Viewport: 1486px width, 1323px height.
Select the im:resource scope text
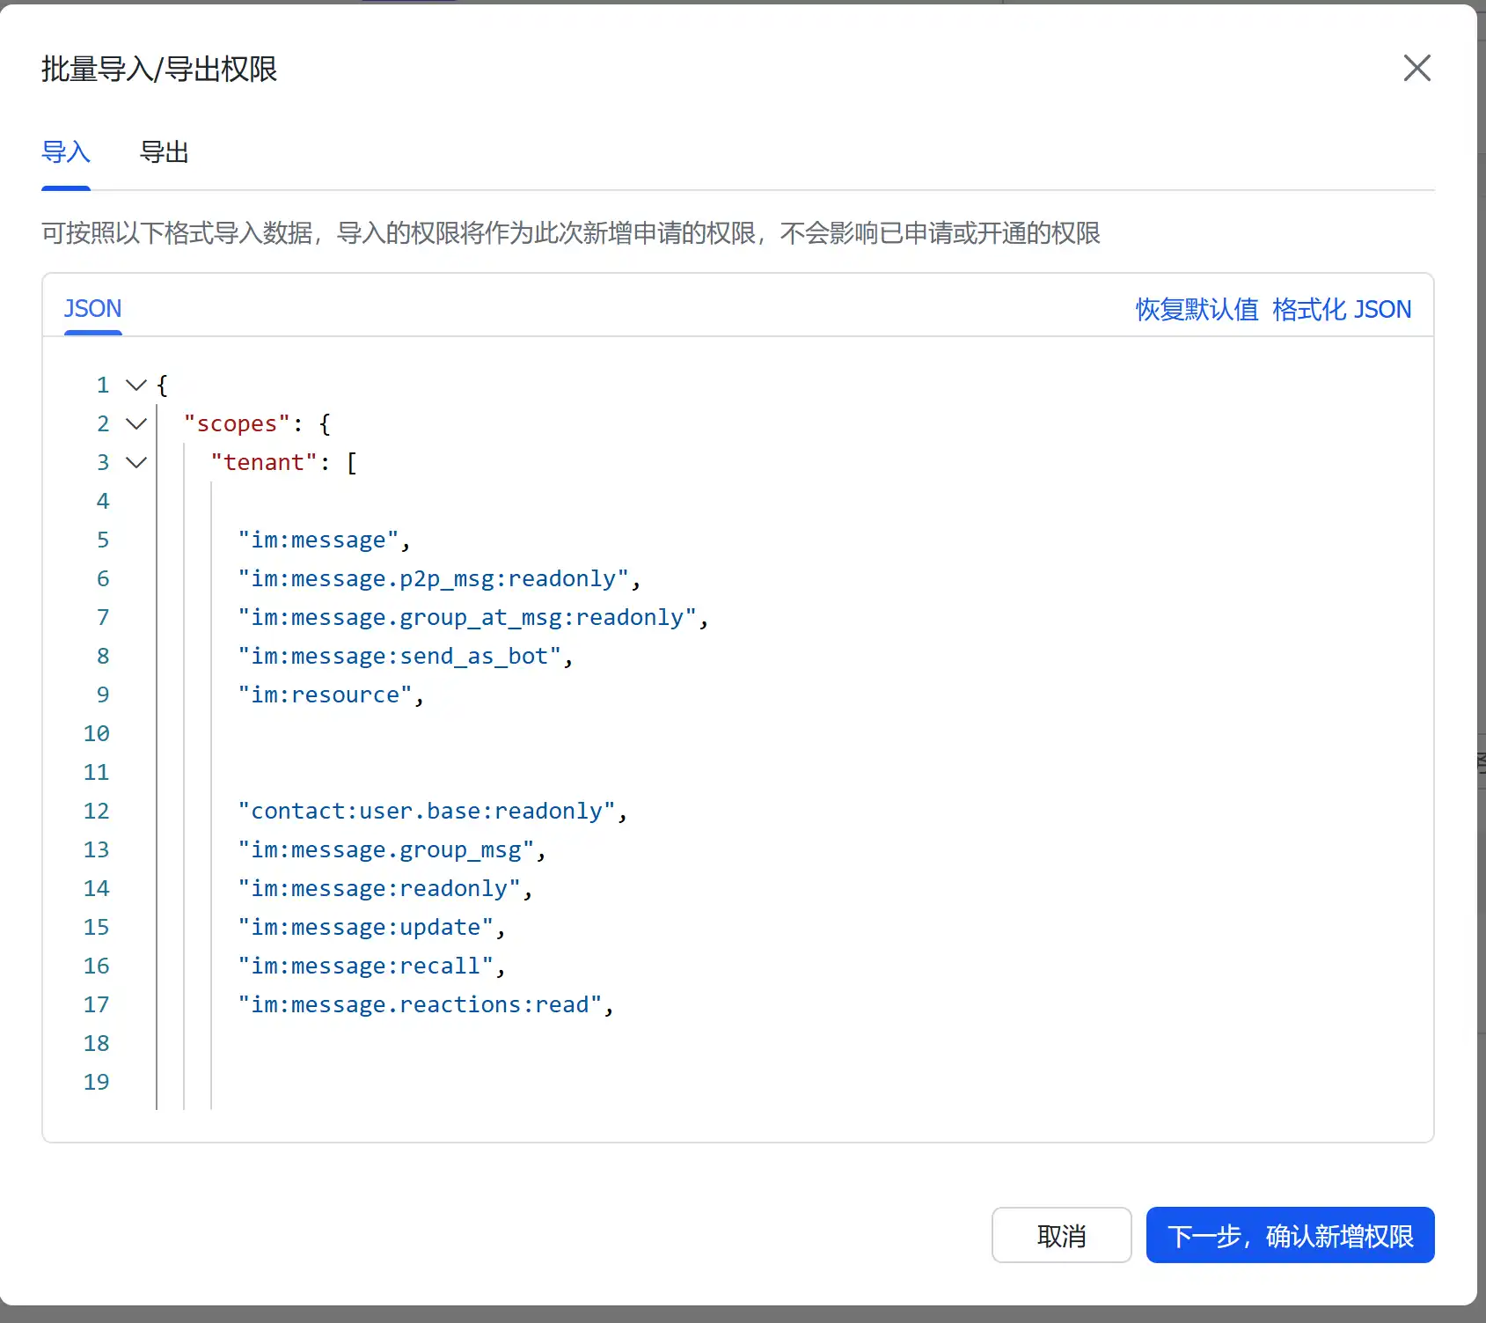[x=324, y=694]
